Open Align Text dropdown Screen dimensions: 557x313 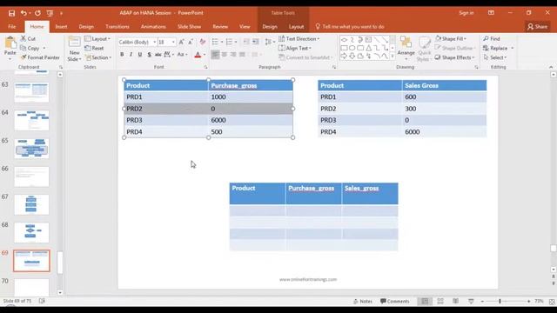(x=295, y=48)
